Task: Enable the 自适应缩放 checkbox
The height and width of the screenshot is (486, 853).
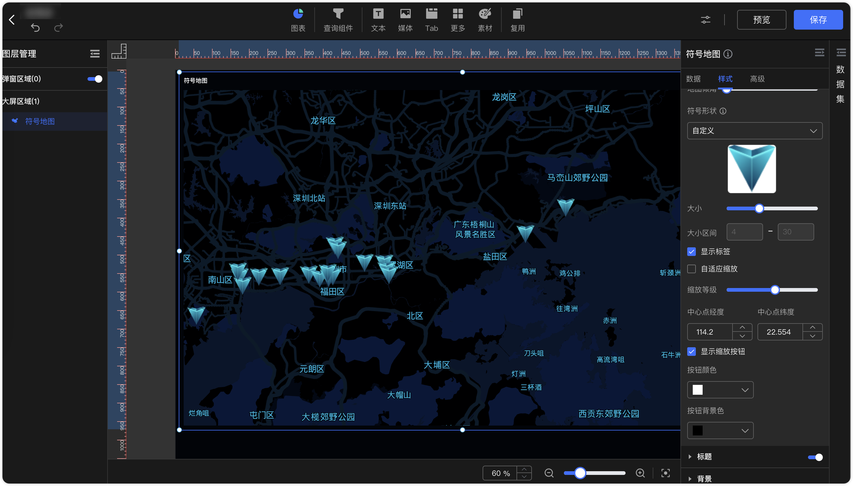Action: (x=692, y=269)
